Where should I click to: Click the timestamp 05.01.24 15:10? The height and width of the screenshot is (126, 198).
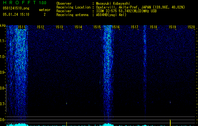click(x=16, y=14)
